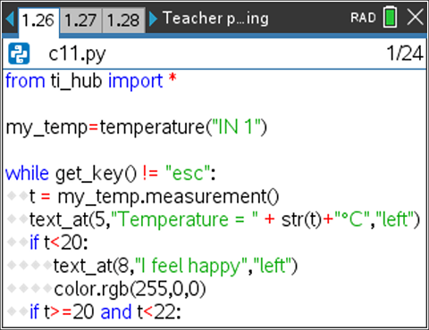429x330 pixels.
Task: Click the text_at(8,"I feel happy","left") line
Action: click(x=175, y=267)
